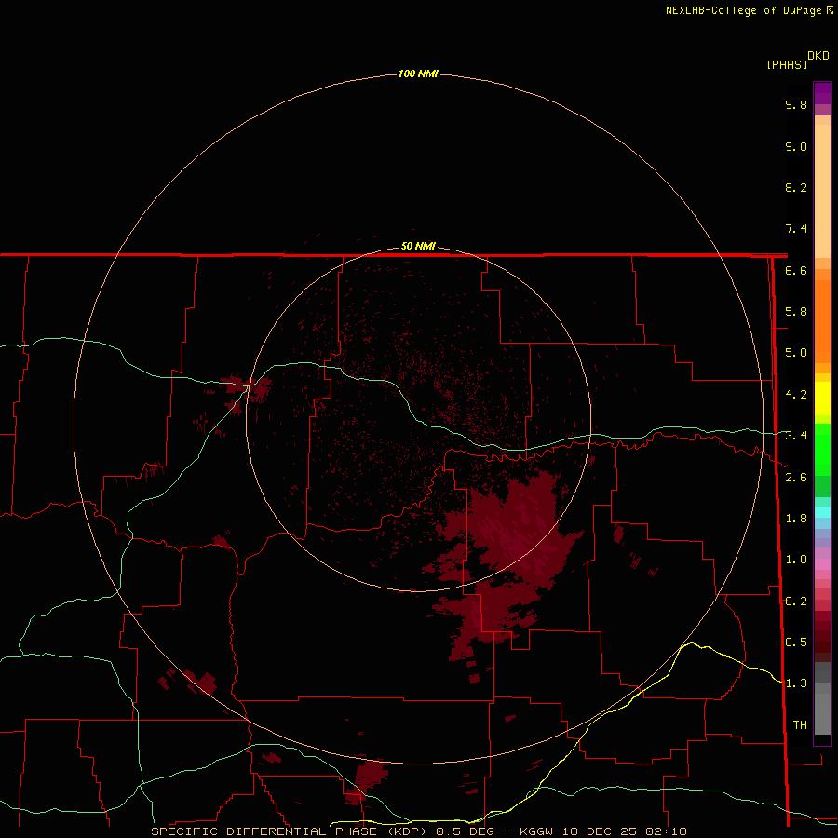Screen dimensions: 838x838
Task: Click the 7.4 scale value
Action: (x=796, y=229)
